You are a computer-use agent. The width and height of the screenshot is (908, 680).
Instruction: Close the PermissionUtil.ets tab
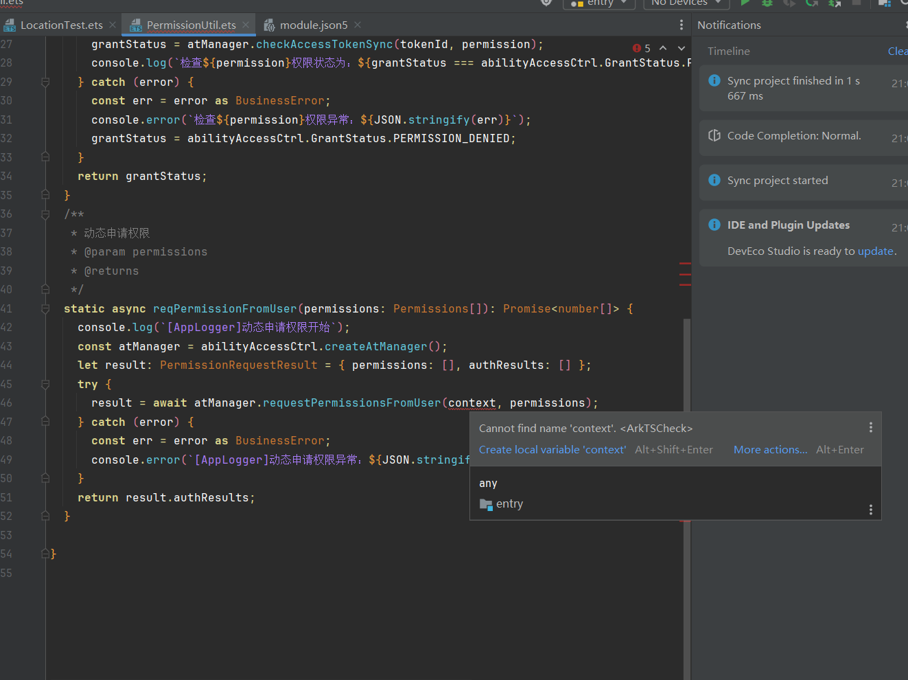pyautogui.click(x=246, y=25)
